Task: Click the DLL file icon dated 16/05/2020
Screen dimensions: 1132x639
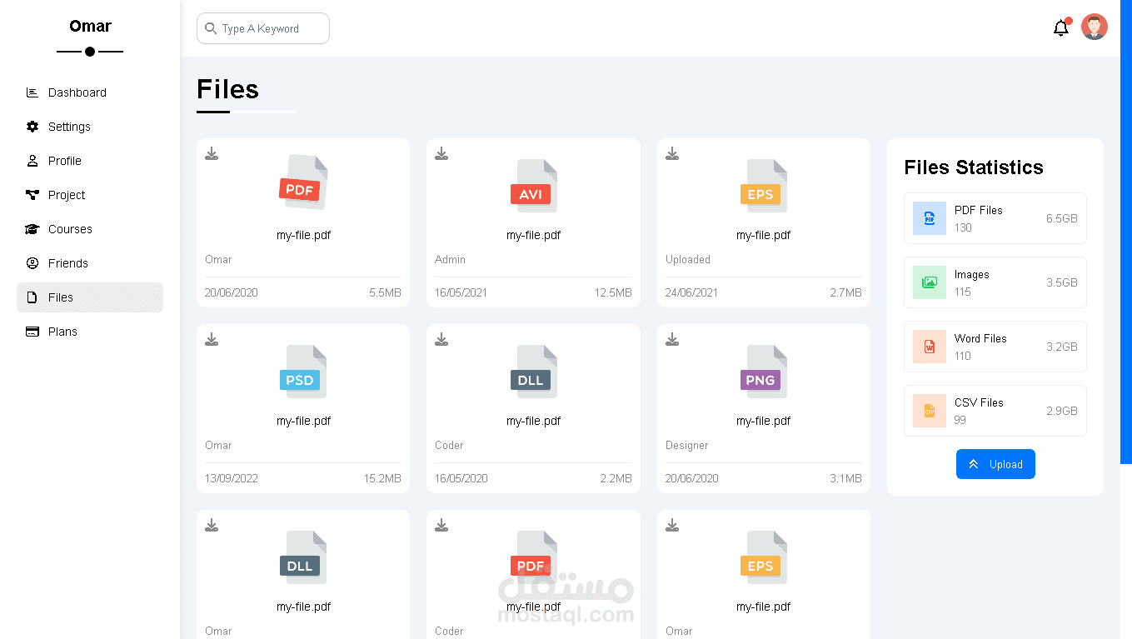Action: coord(533,372)
